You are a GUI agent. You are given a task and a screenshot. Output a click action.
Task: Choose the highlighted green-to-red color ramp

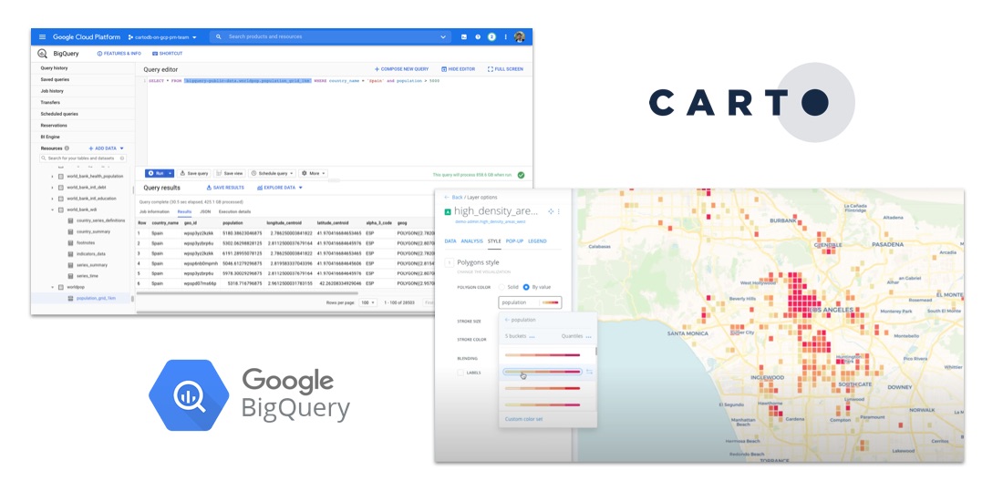[x=543, y=373]
